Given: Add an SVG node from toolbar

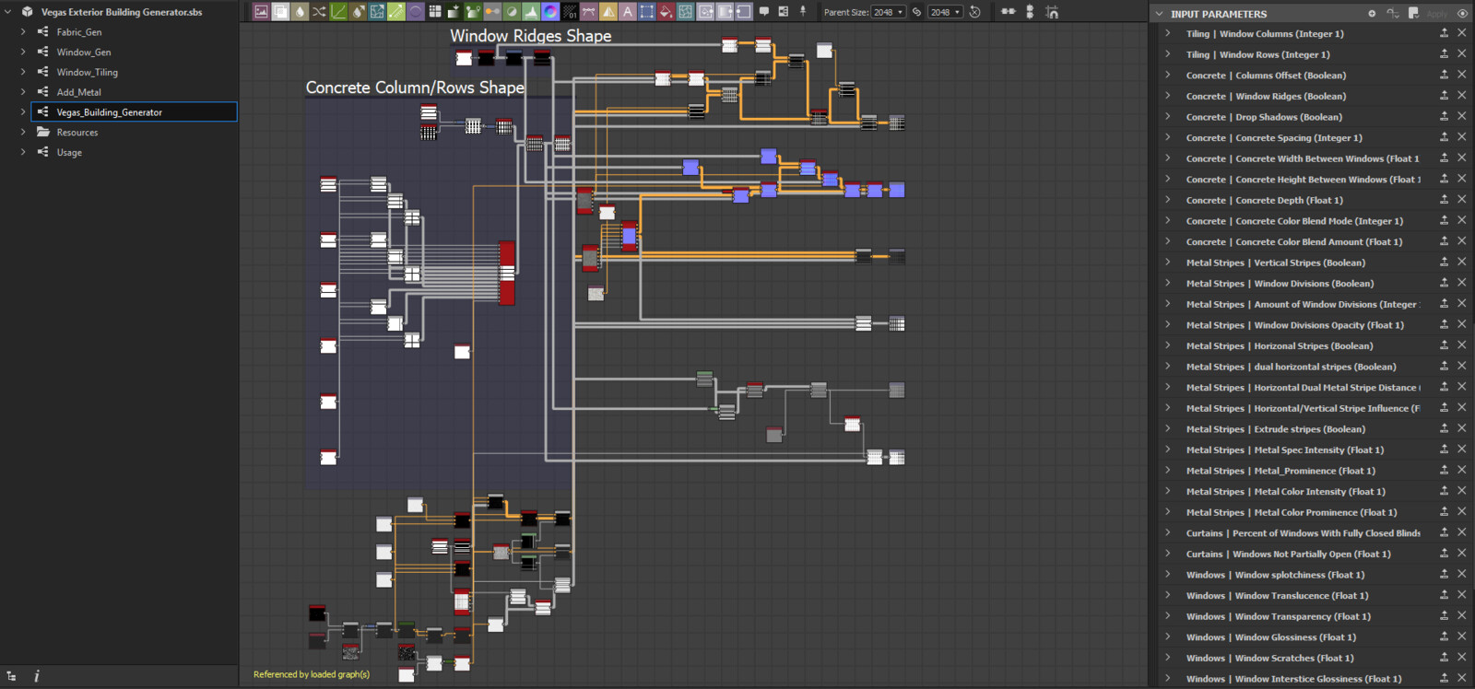Looking at the screenshot, I should [x=589, y=12].
